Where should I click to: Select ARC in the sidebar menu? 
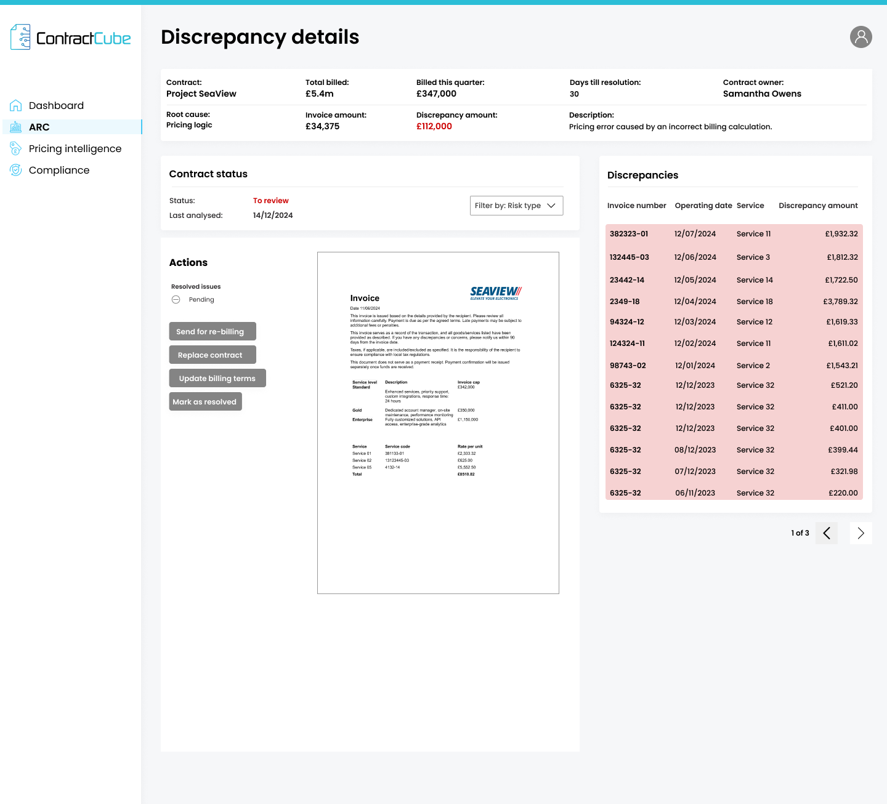72,127
